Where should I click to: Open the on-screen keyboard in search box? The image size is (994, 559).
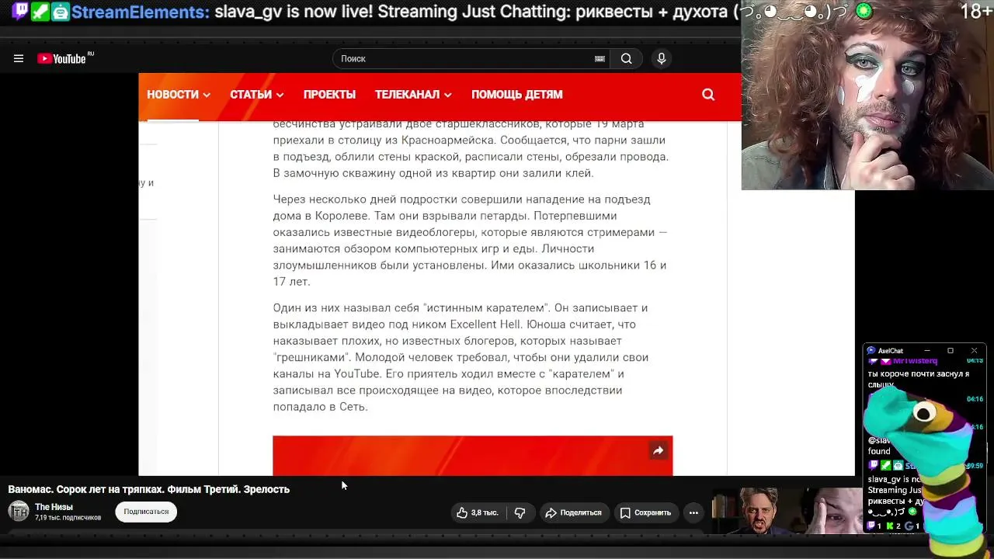pyautogui.click(x=600, y=58)
